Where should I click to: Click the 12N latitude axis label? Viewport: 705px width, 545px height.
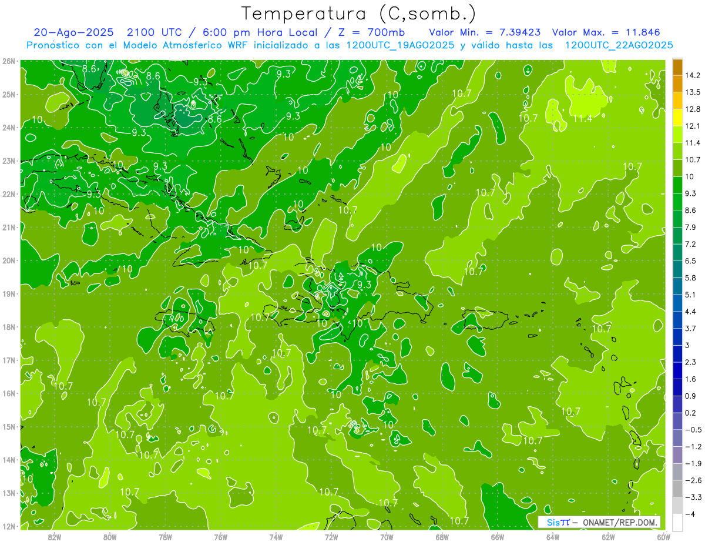coord(8,526)
